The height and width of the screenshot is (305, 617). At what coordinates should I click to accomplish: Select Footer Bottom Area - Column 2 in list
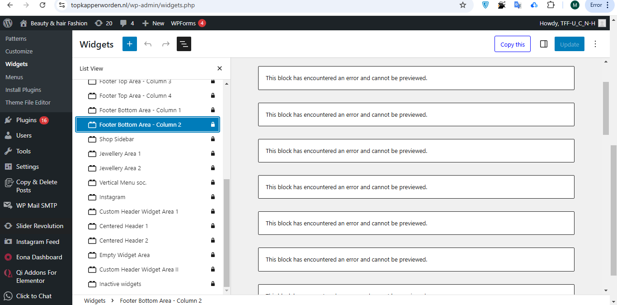pyautogui.click(x=148, y=124)
